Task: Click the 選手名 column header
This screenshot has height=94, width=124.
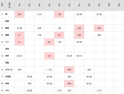Action: click(10, 5)
